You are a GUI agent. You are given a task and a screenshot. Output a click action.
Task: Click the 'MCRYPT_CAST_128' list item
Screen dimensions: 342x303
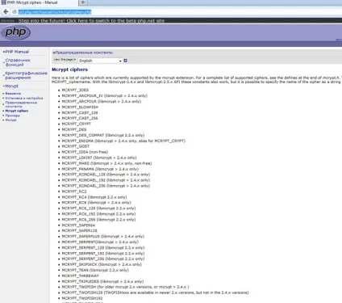80,112
